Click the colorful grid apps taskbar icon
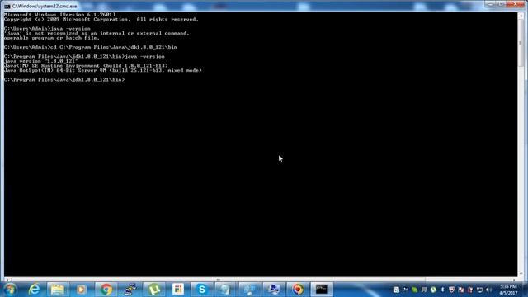528x297 pixels. coord(178,290)
